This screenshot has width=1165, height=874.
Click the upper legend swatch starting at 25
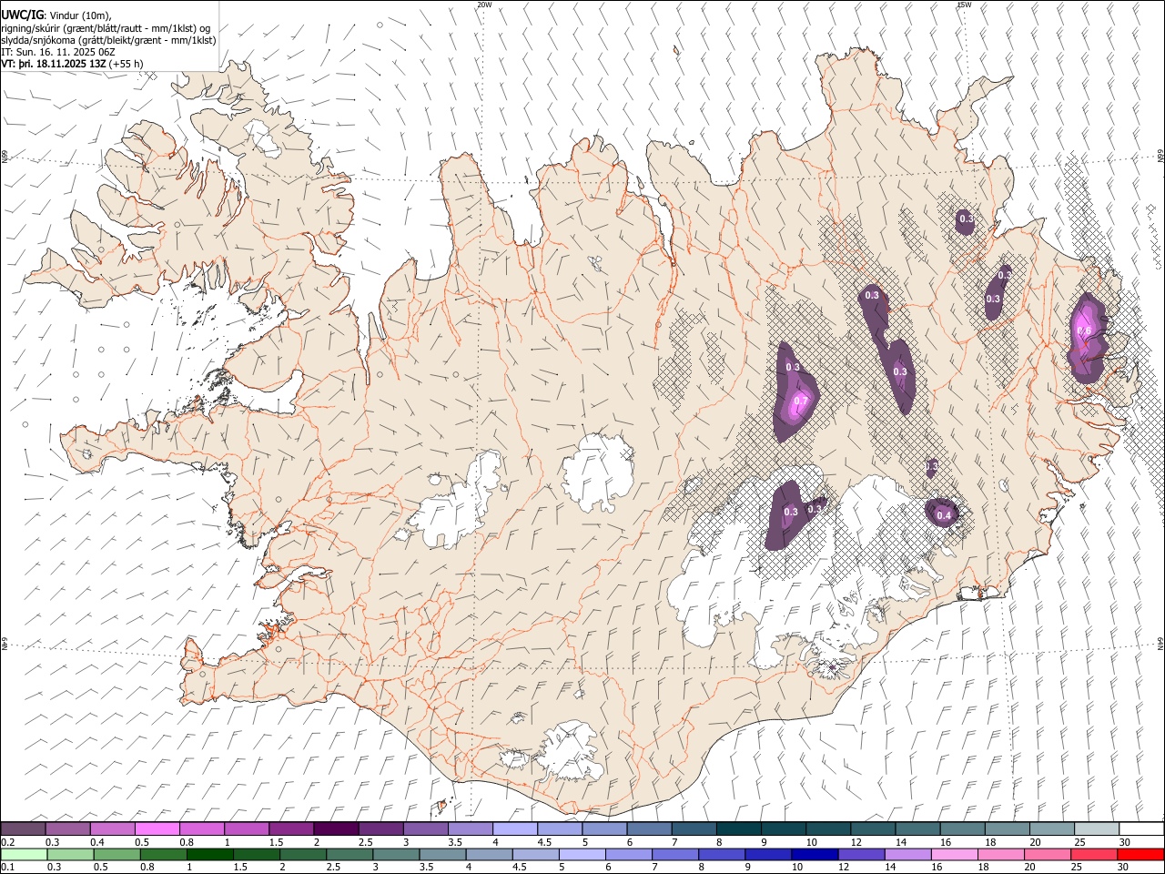click(1096, 828)
